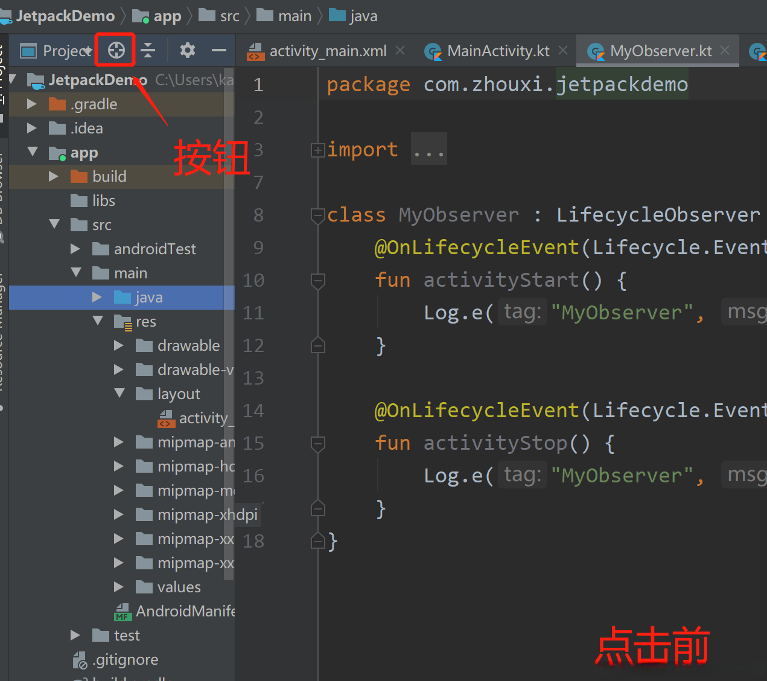This screenshot has height=681, width=767.
Task: Collapse the layout folder
Action: tap(119, 393)
